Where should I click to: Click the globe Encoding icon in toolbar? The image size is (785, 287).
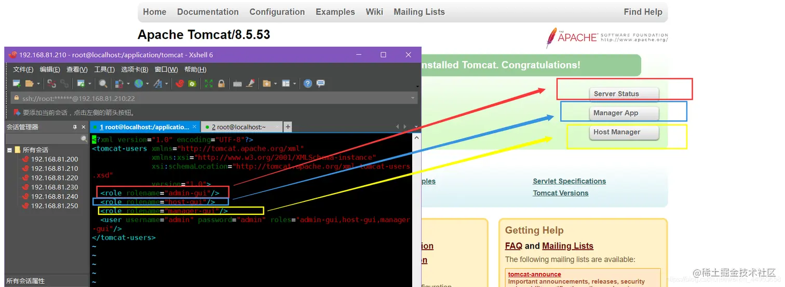[139, 84]
